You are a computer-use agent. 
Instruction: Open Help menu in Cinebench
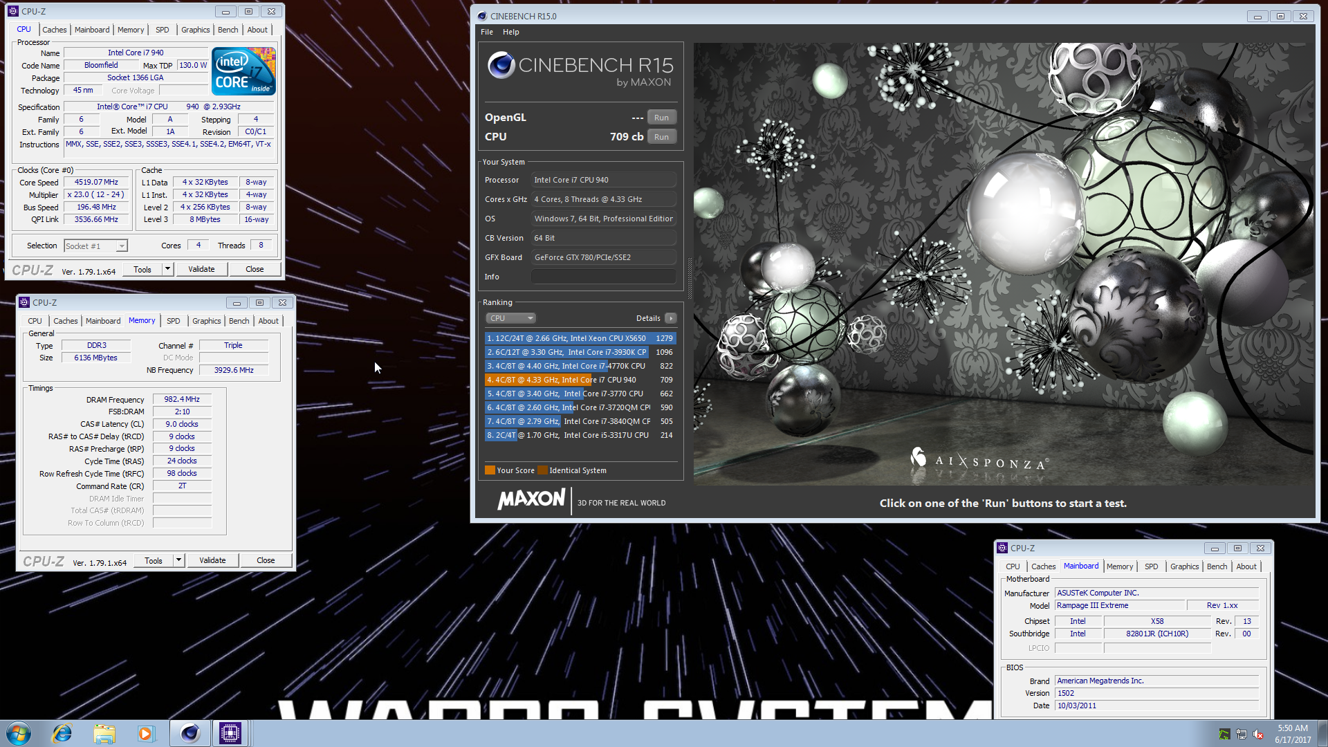[x=511, y=32]
